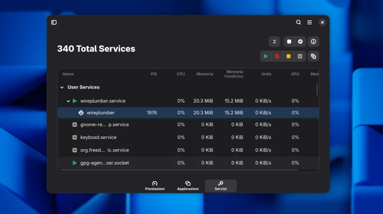
Task: Click the white circled-X kill button
Action: pyautogui.click(x=300, y=42)
